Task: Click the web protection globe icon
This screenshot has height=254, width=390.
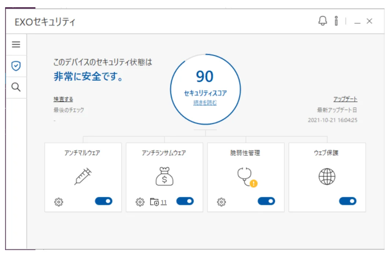Action: coord(327,177)
